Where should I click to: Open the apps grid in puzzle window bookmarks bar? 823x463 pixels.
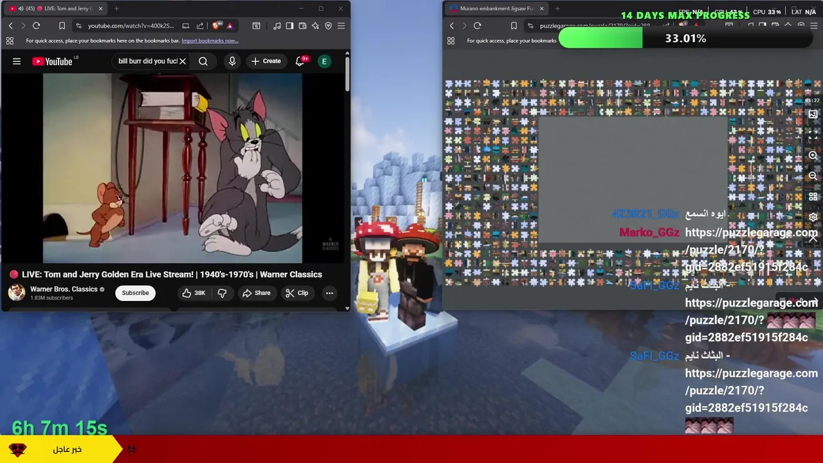click(451, 41)
